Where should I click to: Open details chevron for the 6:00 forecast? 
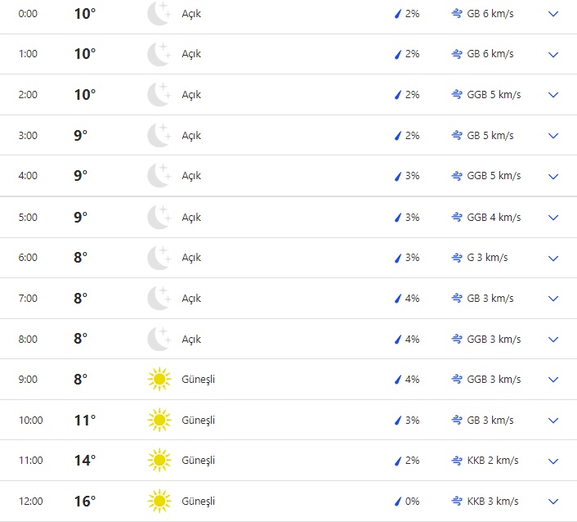pyautogui.click(x=553, y=259)
